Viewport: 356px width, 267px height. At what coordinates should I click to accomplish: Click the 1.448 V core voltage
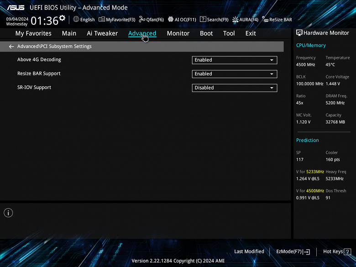click(x=333, y=84)
